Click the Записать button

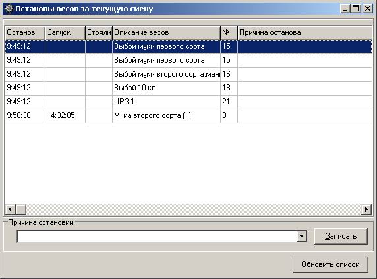(341, 236)
